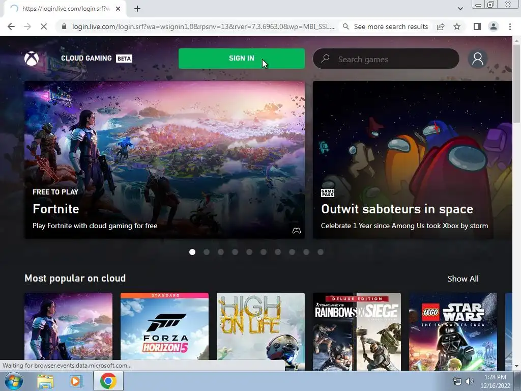This screenshot has width=521, height=391.
Task: Open a new tab with plus icon
Action: pyautogui.click(x=137, y=9)
